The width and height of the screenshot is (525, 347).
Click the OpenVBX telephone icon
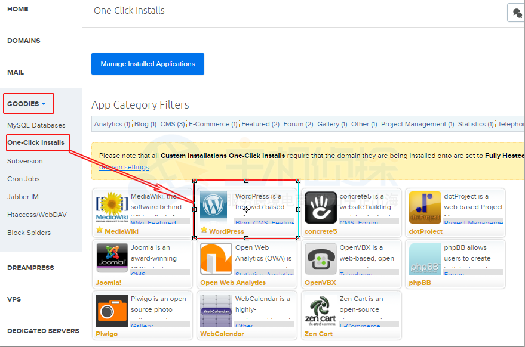(x=321, y=258)
